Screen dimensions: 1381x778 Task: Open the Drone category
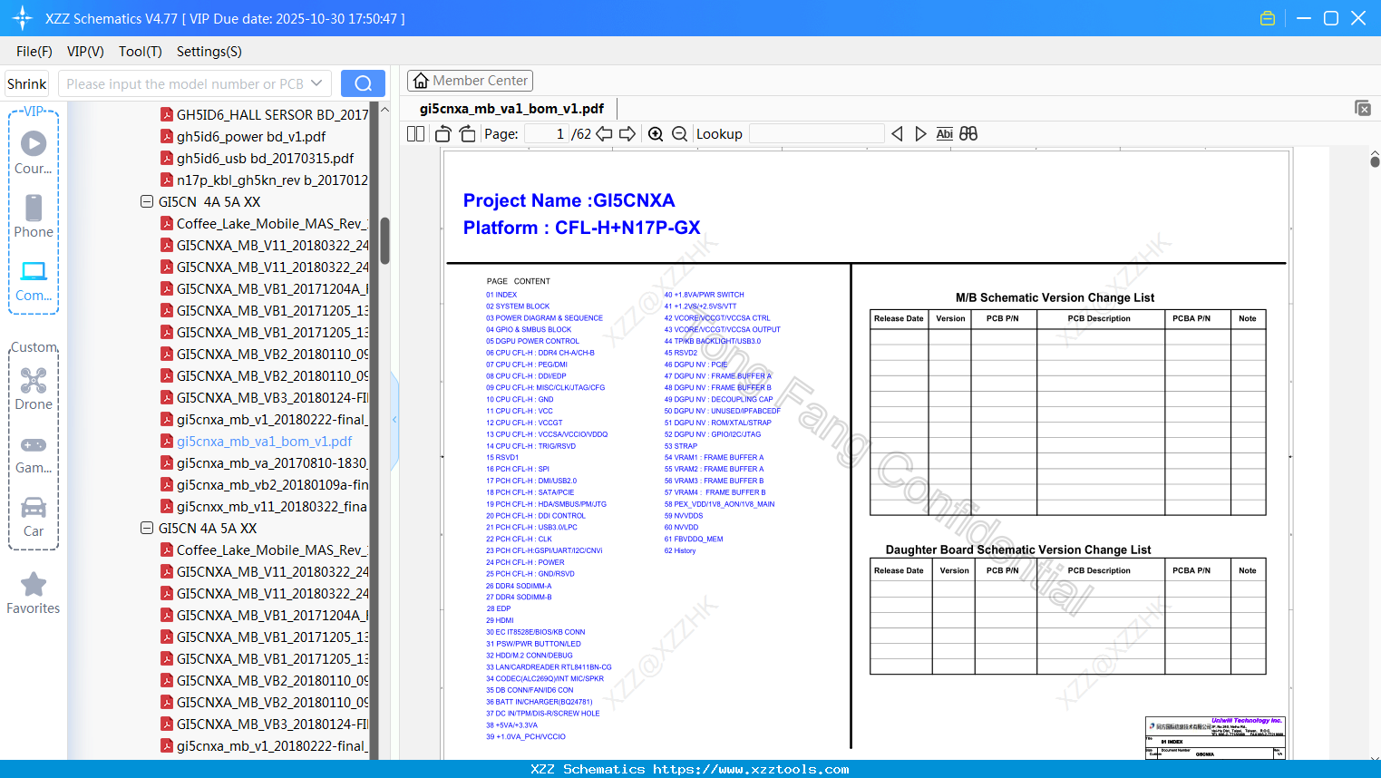pyautogui.click(x=34, y=389)
